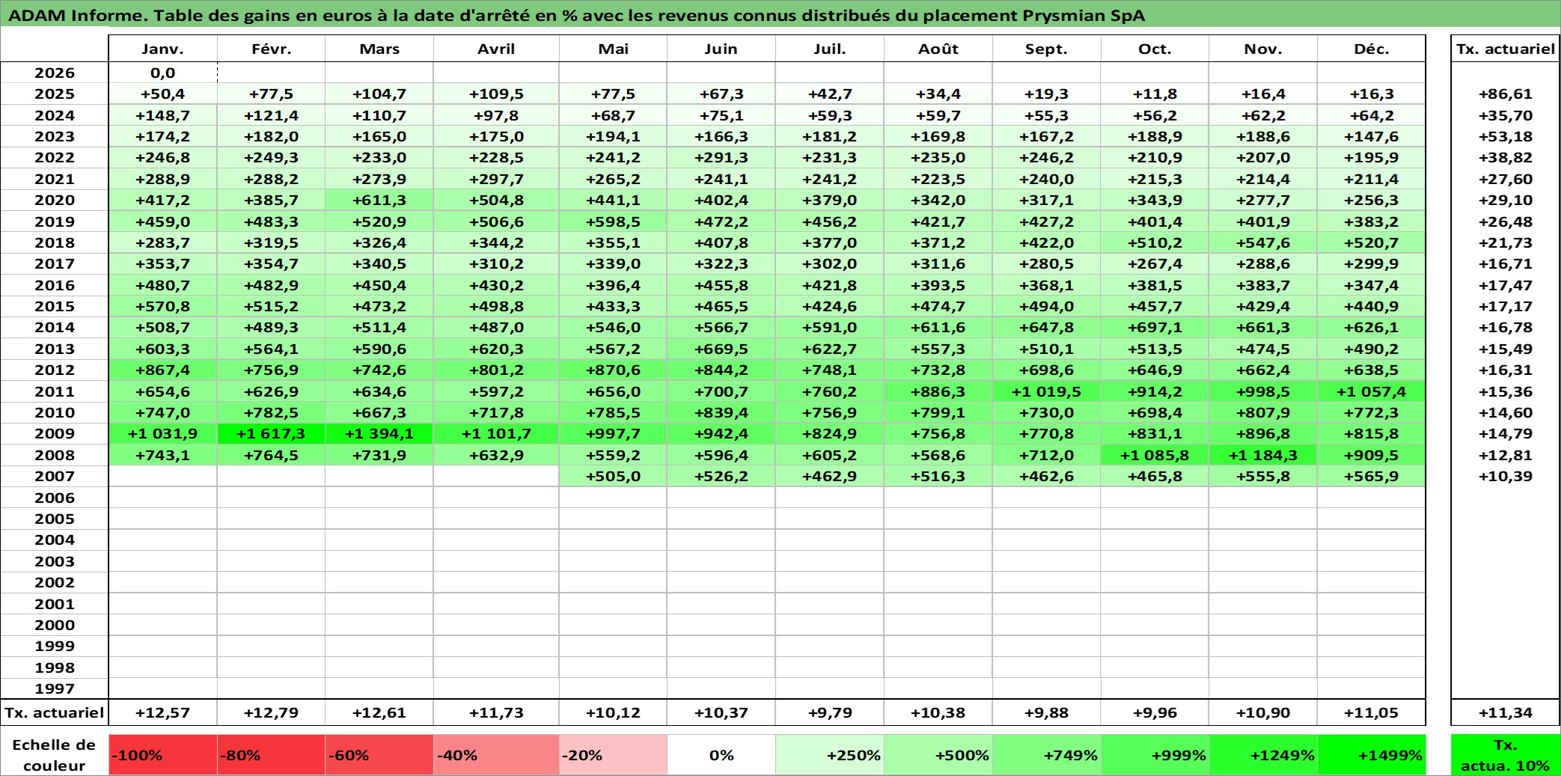This screenshot has width=1561, height=776.
Task: Select the Mai column header
Action: click(613, 49)
